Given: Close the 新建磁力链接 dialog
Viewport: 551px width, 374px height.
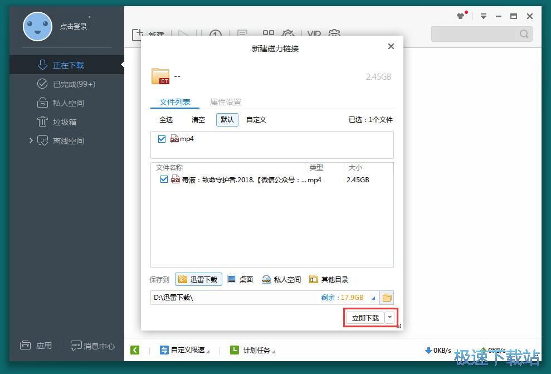Looking at the screenshot, I should click(391, 46).
